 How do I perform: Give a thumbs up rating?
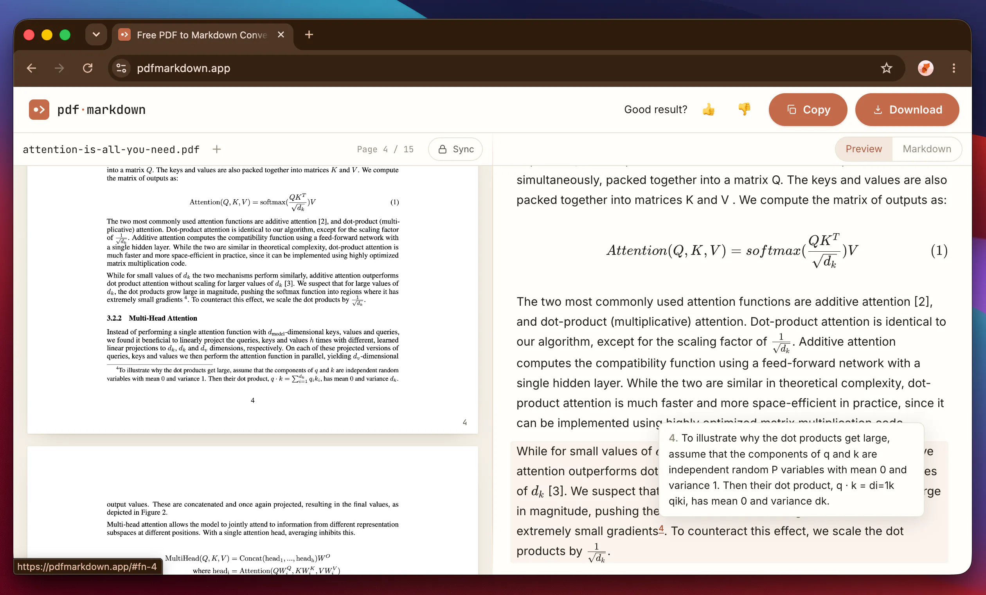(x=708, y=109)
